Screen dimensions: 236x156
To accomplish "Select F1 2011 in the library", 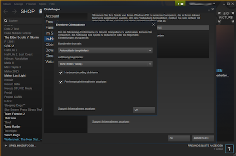I will pos(9,42).
